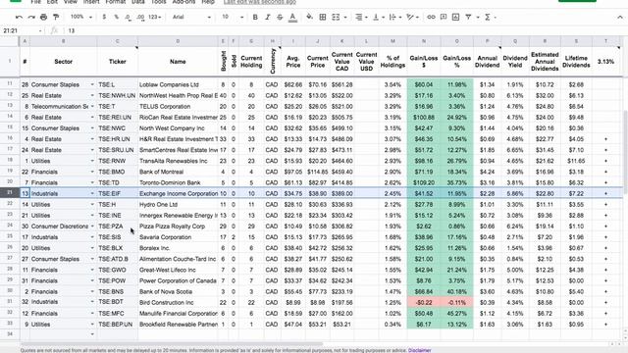Open the Arial font dropdown
Screen dimensions: 628x353
pyautogui.click(x=191, y=18)
